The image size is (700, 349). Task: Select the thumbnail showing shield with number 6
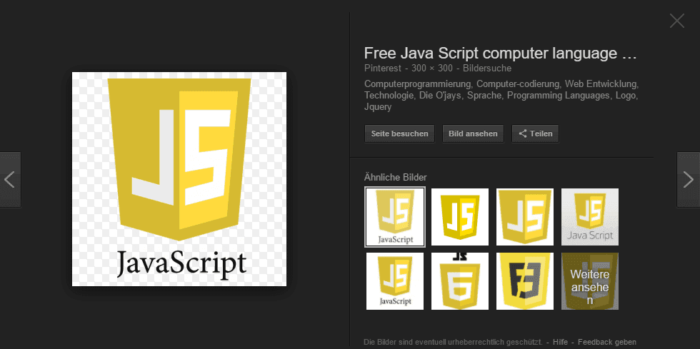coord(460,281)
